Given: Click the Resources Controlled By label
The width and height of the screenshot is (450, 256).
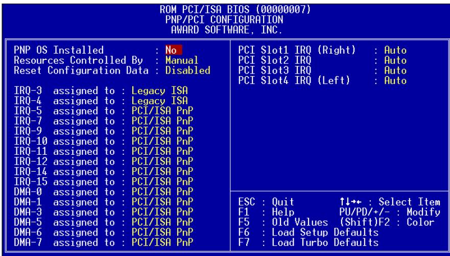Looking at the screenshot, I should 78,60.
